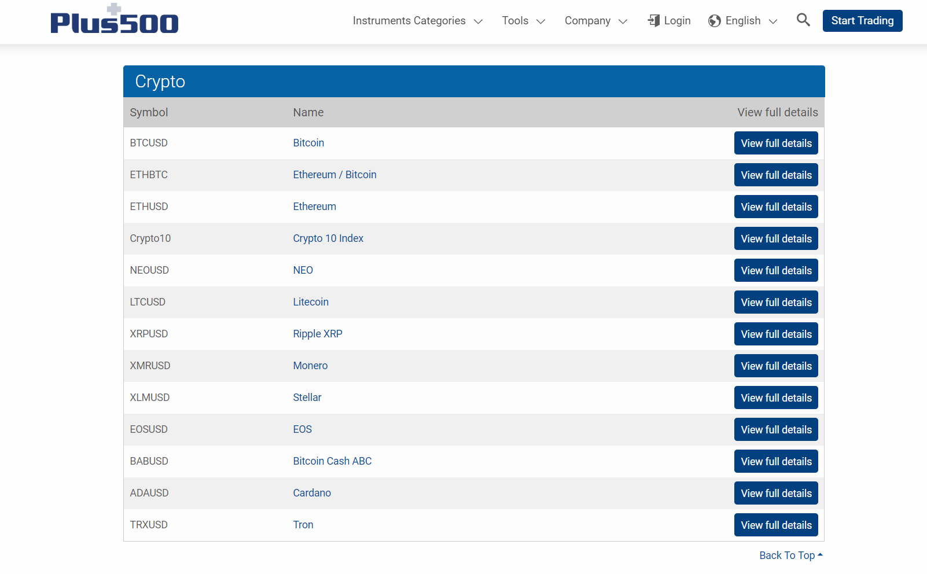View full details for Monero
927x574 pixels.
[776, 366]
